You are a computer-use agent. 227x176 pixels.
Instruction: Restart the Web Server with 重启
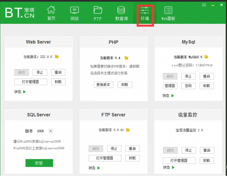coord(58,72)
